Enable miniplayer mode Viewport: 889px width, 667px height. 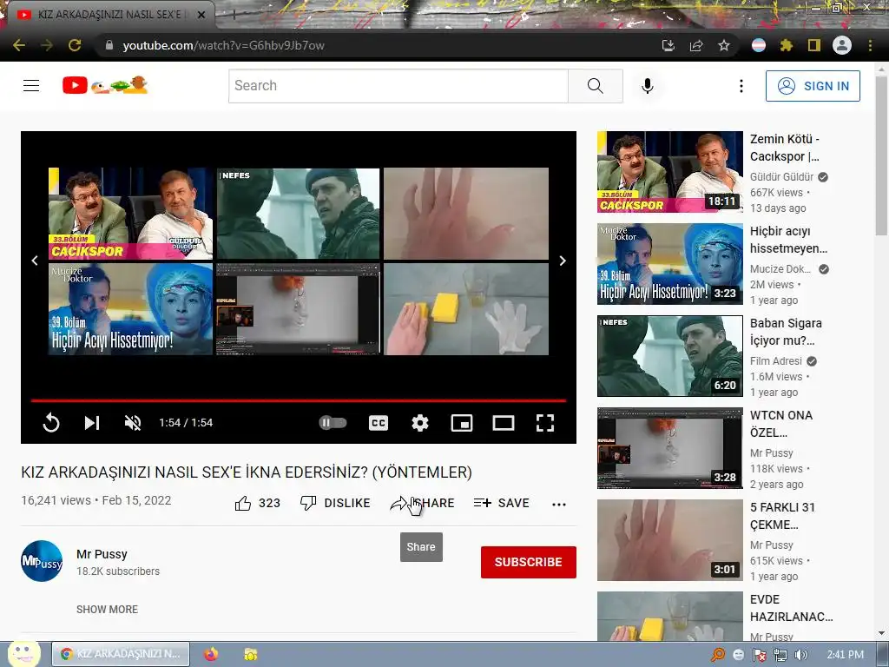462,423
